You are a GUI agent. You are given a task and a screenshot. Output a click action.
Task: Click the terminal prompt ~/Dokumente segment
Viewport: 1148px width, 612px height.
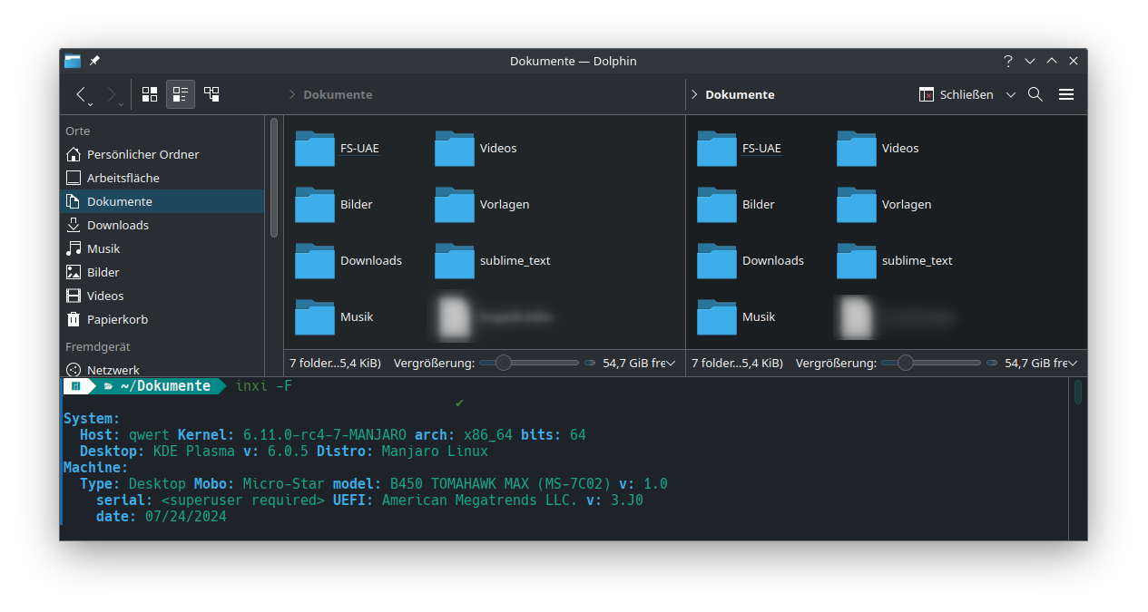(x=165, y=386)
